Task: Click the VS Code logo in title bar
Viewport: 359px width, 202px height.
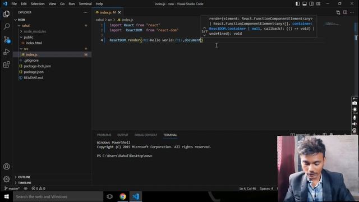Action: pos(5,4)
